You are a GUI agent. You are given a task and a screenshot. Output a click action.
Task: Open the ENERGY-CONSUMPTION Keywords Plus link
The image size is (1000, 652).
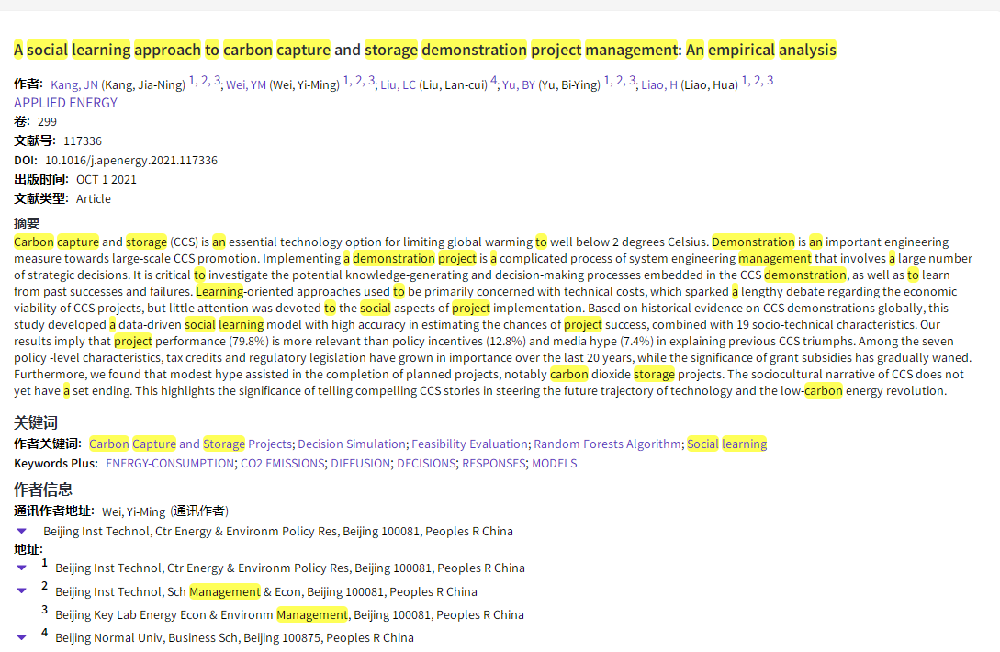point(170,463)
